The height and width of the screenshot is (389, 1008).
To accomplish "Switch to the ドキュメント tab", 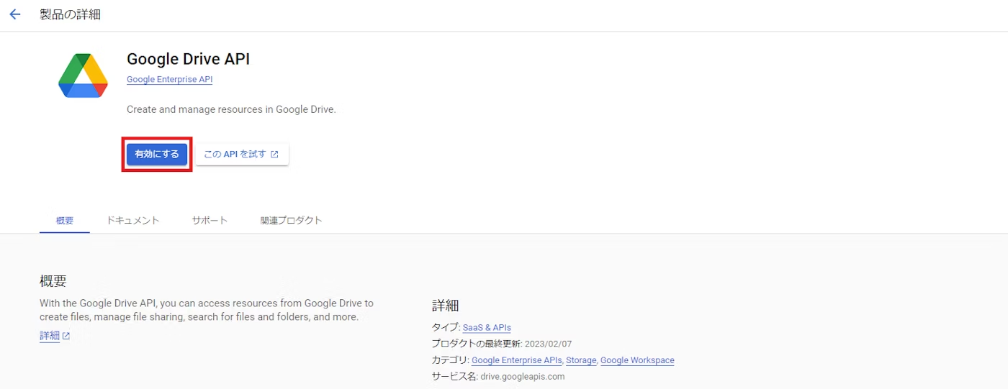I will point(133,220).
